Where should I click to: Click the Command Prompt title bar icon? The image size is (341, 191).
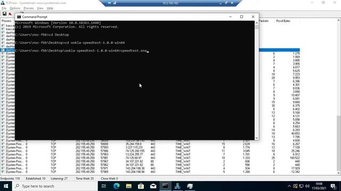(x=19, y=16)
